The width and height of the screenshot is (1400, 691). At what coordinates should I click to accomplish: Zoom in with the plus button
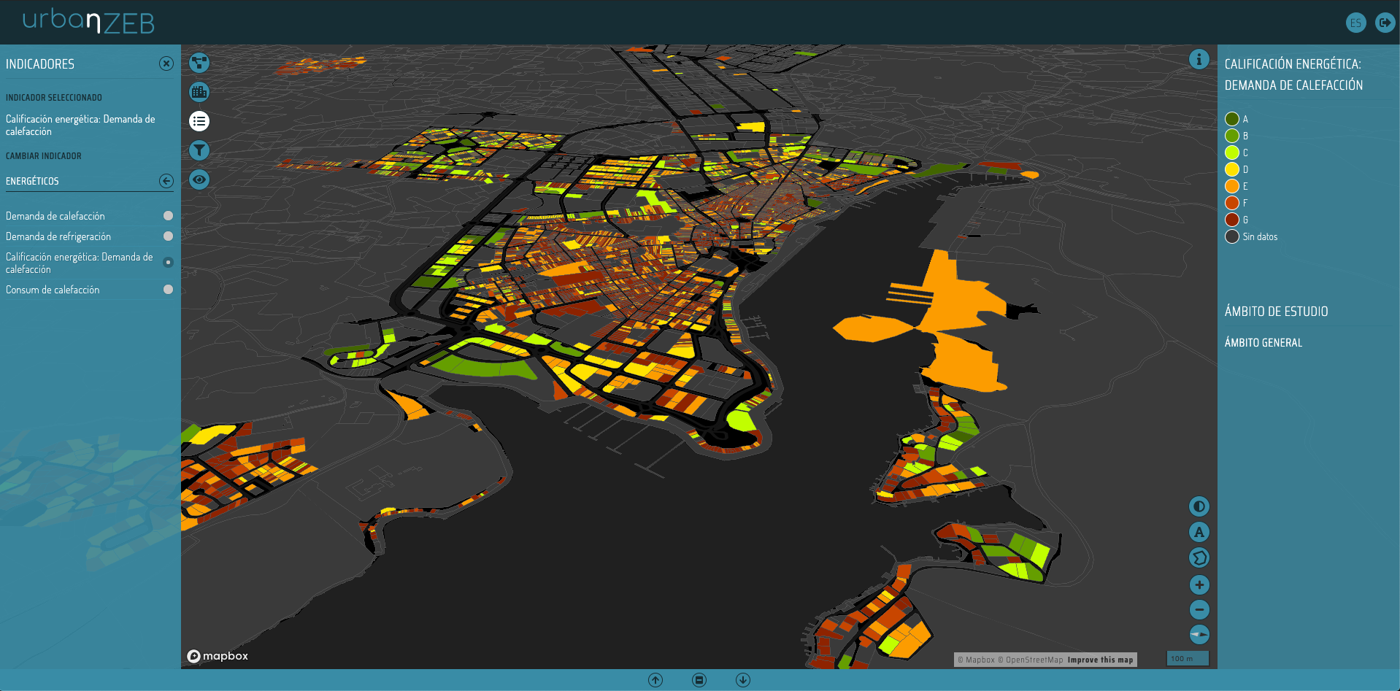click(1199, 584)
